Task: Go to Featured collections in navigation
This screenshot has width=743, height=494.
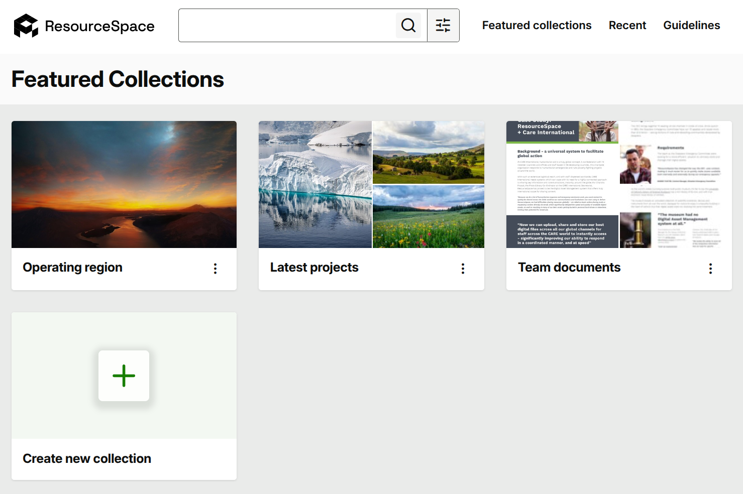Action: (x=537, y=25)
